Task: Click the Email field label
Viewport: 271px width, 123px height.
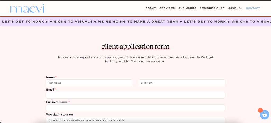Action: tap(50, 89)
